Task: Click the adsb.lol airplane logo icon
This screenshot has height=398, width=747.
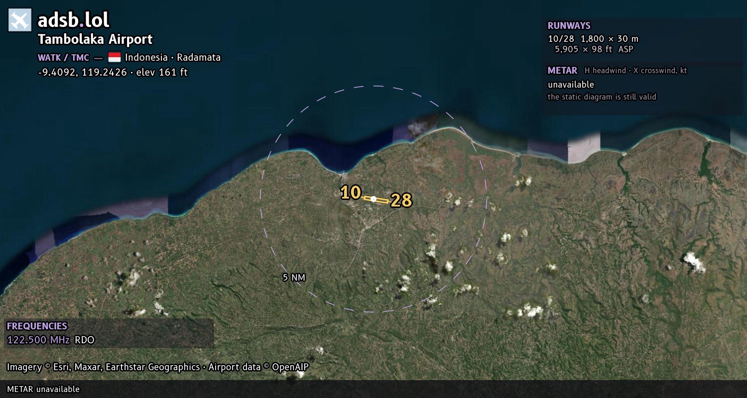Action: 20,20
